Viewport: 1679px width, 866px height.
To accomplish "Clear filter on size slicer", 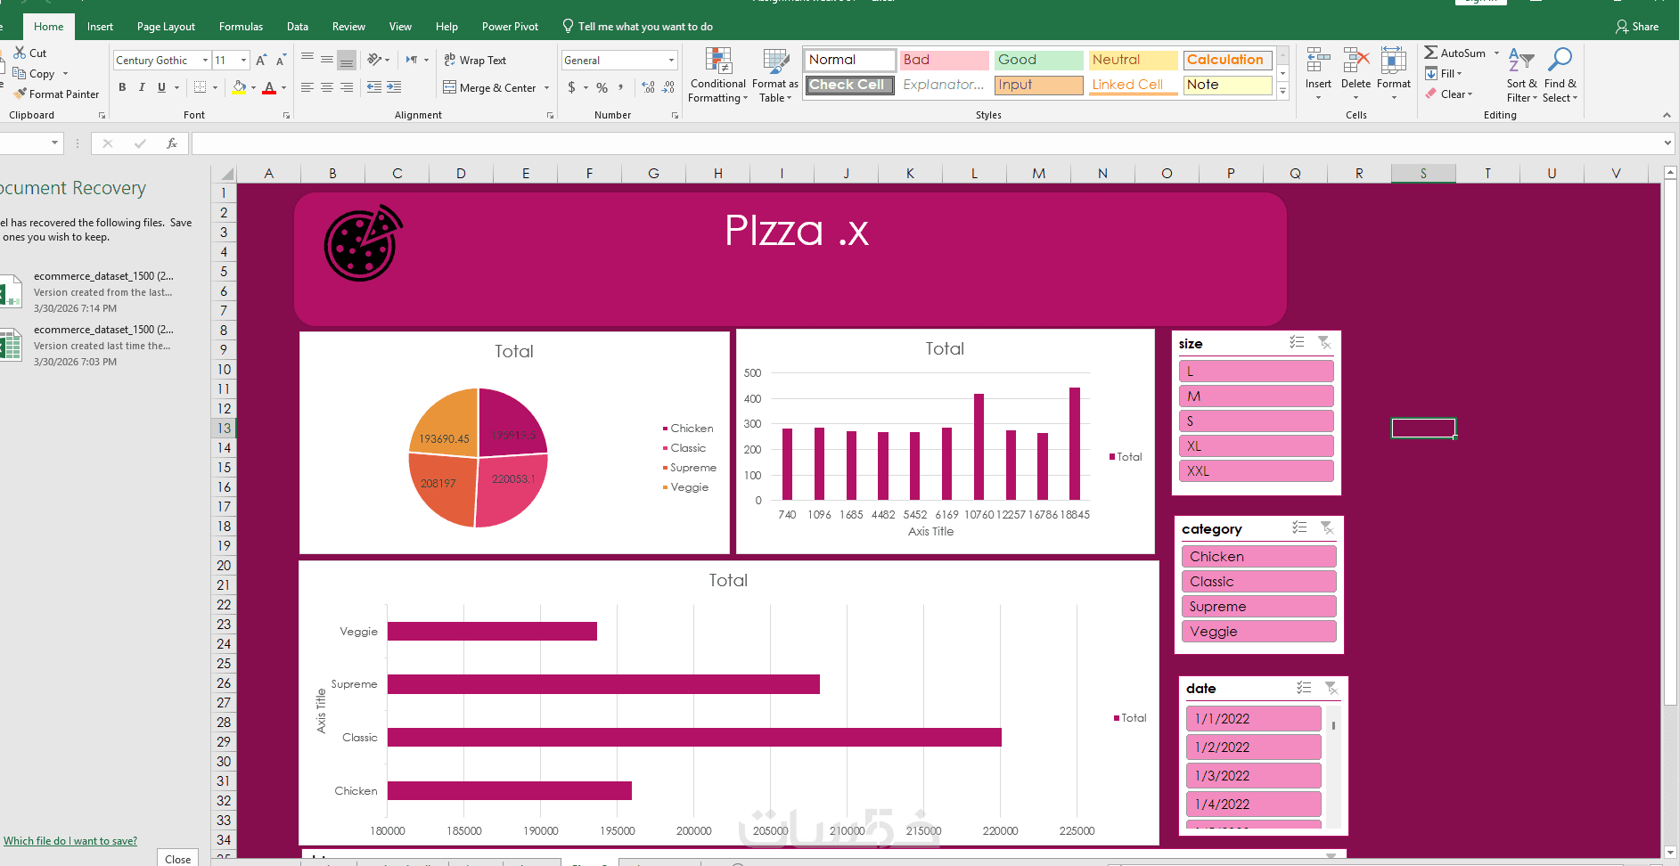I will [1324, 342].
